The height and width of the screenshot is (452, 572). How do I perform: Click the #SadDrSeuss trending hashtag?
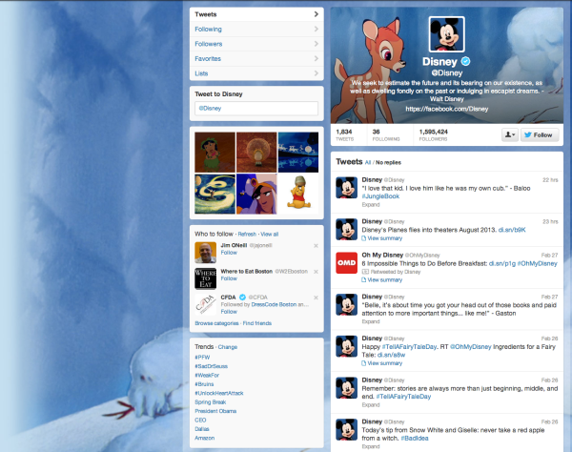click(210, 366)
